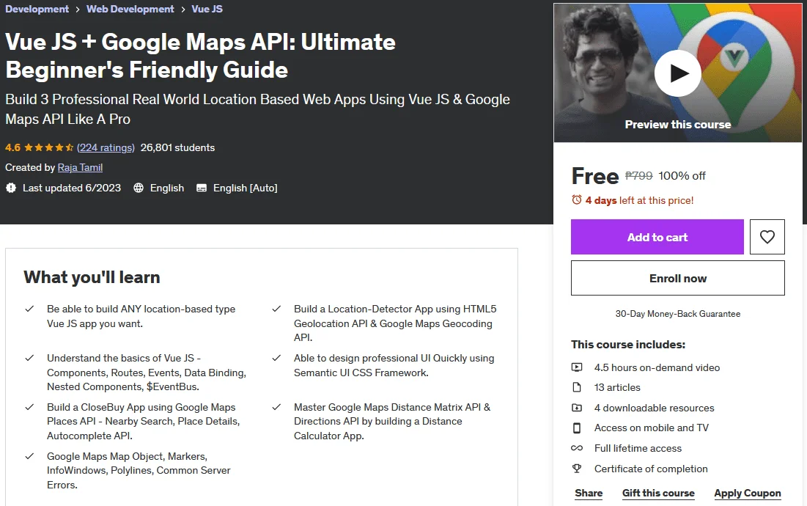Viewport: 807px width, 506px height.
Task: Click the certificate trophy icon
Action: click(576, 469)
